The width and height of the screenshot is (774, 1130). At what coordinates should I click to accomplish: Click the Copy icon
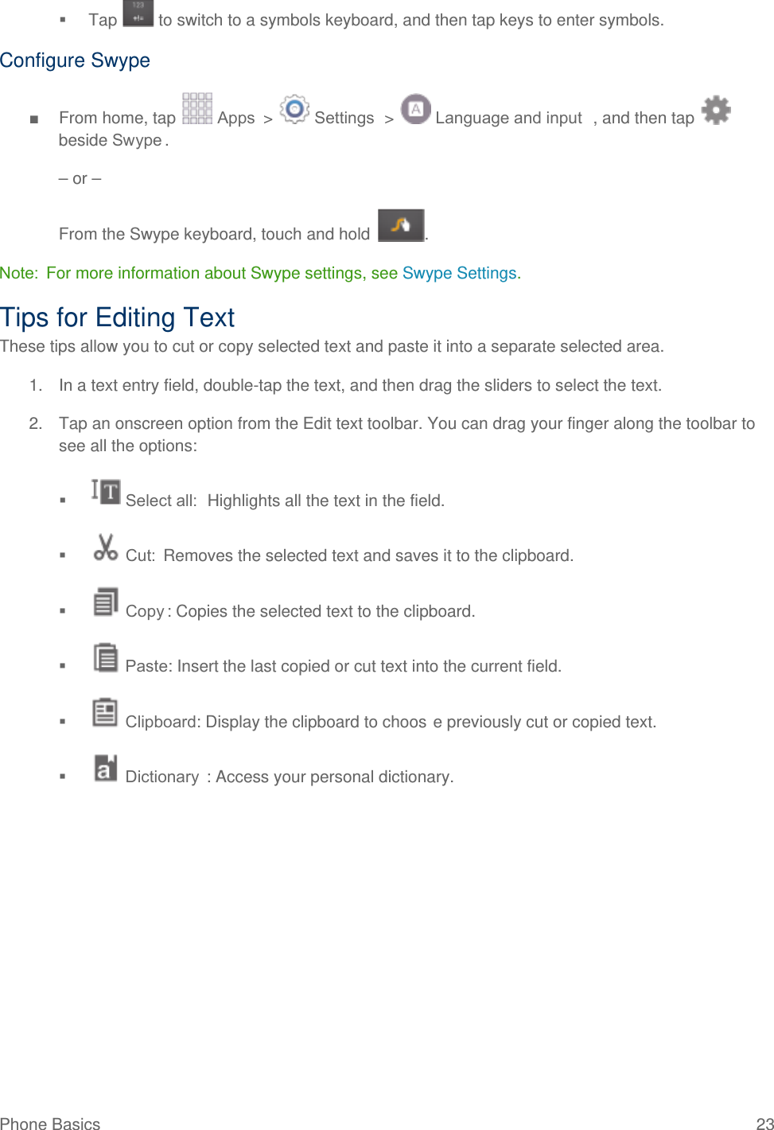106,602
